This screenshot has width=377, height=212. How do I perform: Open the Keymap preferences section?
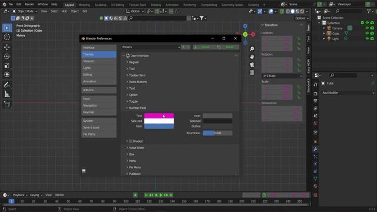(x=99, y=112)
